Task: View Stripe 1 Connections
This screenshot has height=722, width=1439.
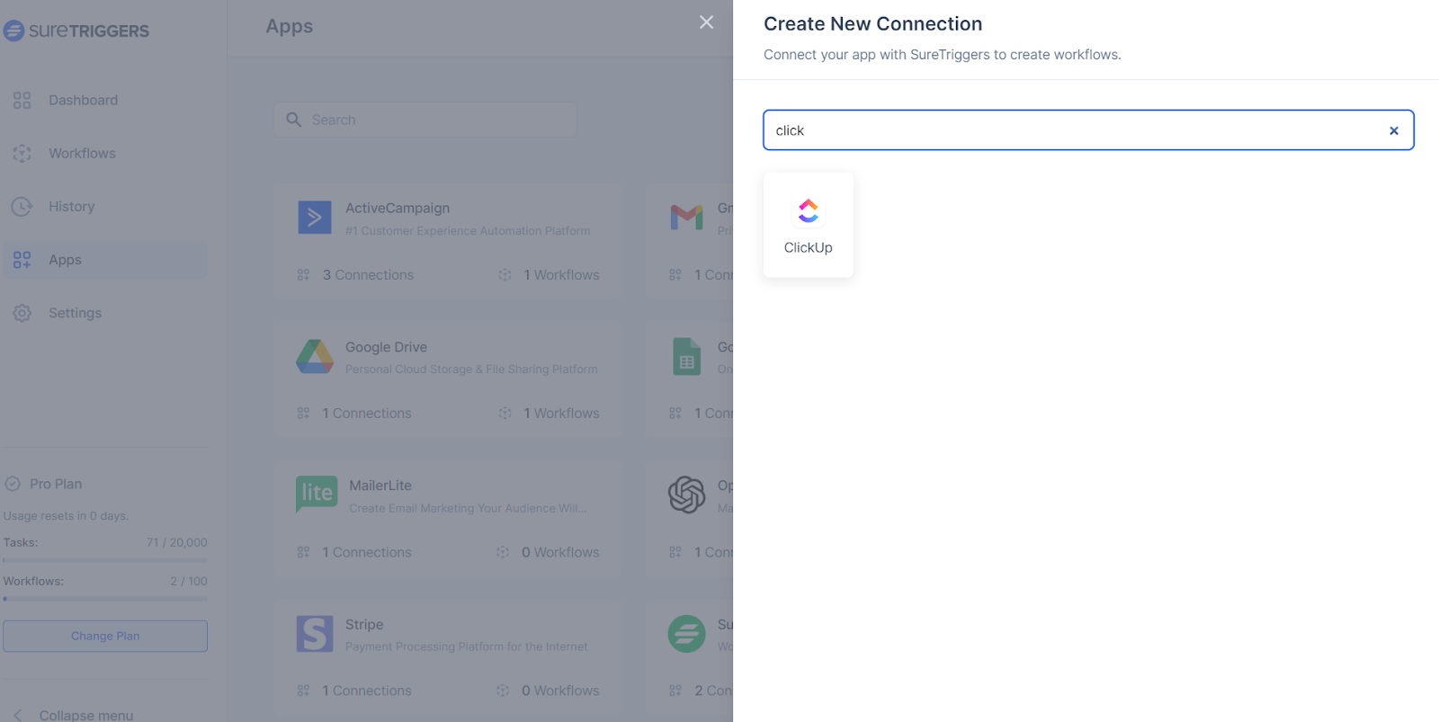Action: tap(354, 691)
